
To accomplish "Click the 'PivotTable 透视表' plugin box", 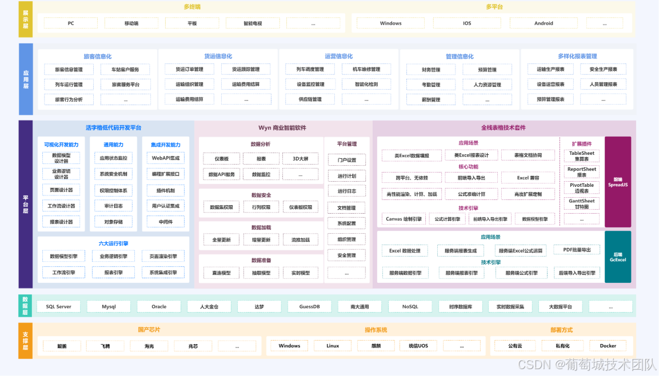I will click(x=582, y=188).
